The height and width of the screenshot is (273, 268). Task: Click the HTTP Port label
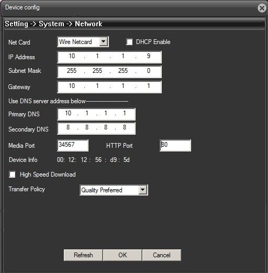[119, 146]
